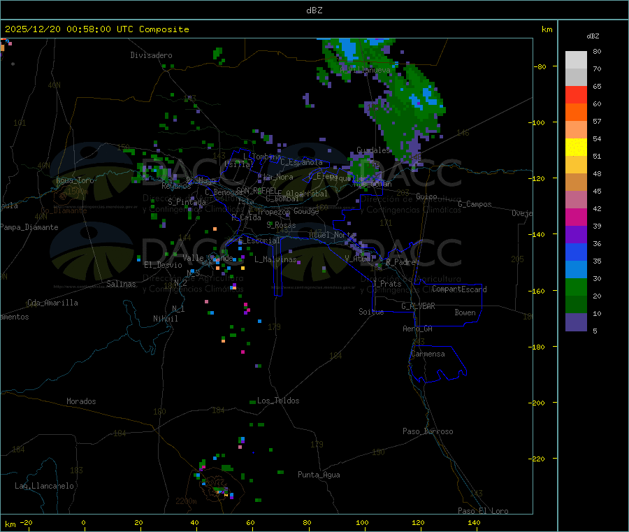Click the Agua_Toro map label

click(x=75, y=180)
